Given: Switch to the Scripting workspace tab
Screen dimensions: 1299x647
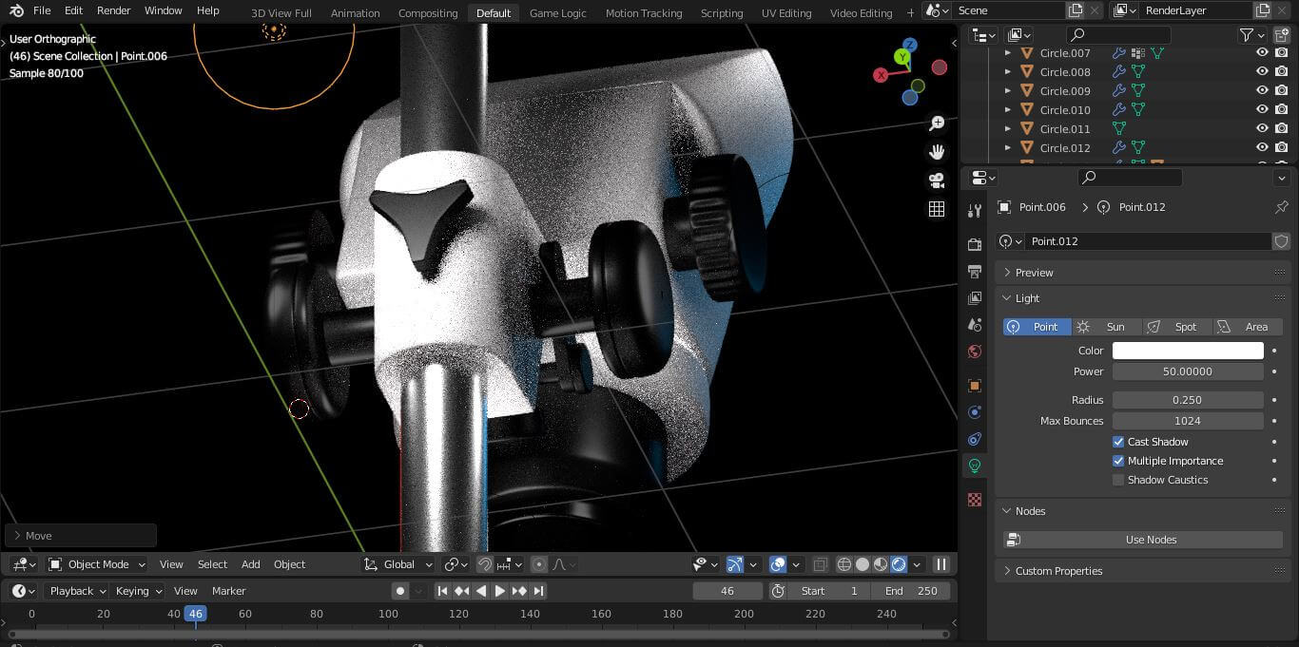Looking at the screenshot, I should click(x=721, y=13).
